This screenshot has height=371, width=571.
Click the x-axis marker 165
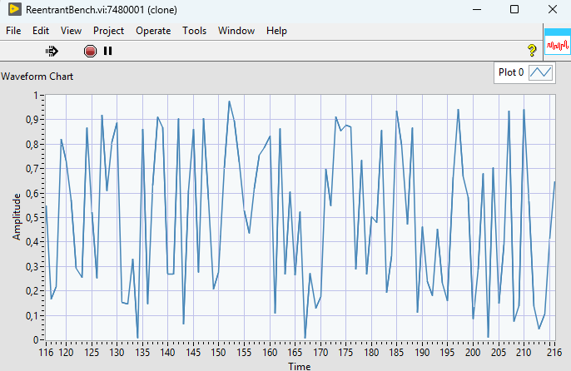[295, 353]
